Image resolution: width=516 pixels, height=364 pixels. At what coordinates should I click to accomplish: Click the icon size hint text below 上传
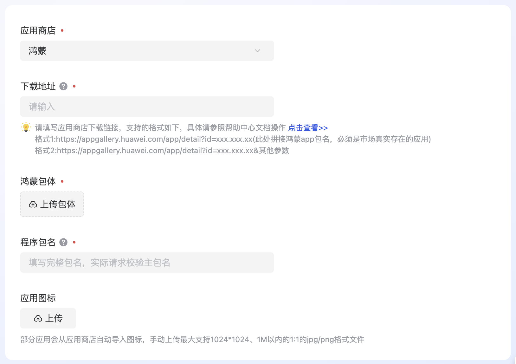point(192,340)
